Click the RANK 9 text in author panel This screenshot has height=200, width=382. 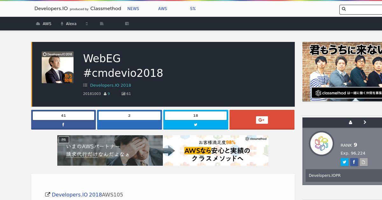click(349, 145)
